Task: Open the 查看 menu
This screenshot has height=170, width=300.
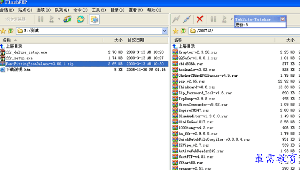Action: coord(136,10)
